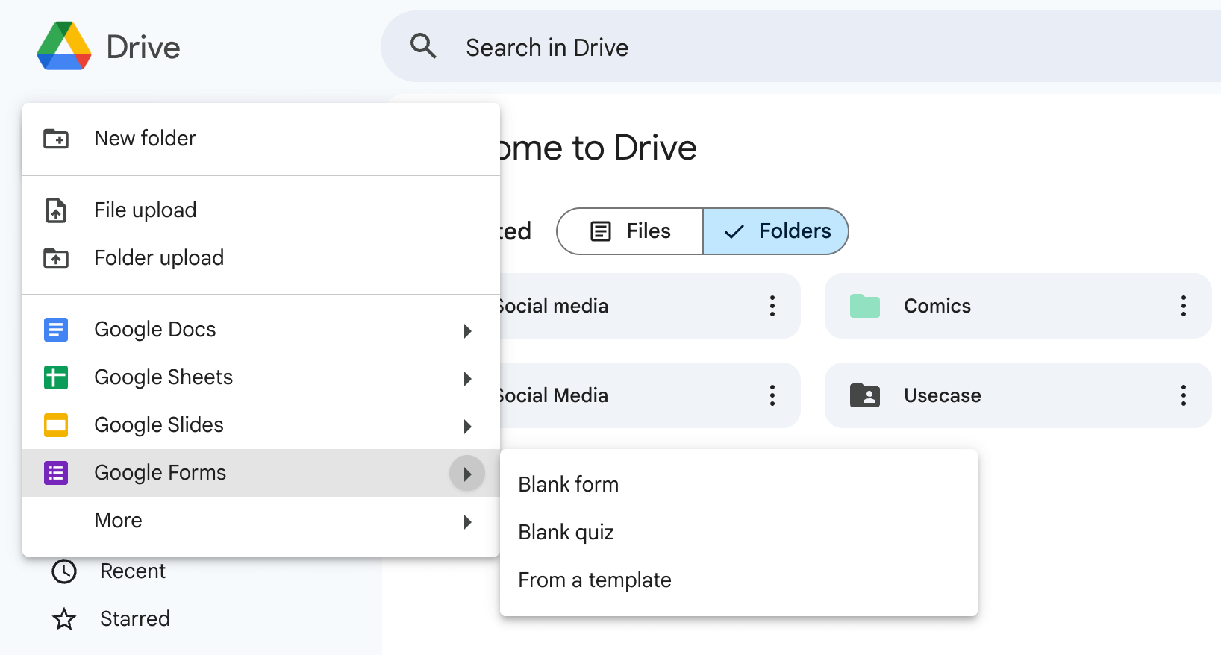1221x655 pixels.
Task: Open more options for Comics folder
Action: pyautogui.click(x=1184, y=306)
